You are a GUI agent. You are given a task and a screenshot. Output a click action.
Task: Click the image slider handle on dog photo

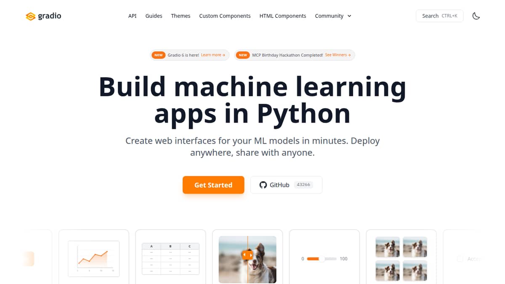247,255
